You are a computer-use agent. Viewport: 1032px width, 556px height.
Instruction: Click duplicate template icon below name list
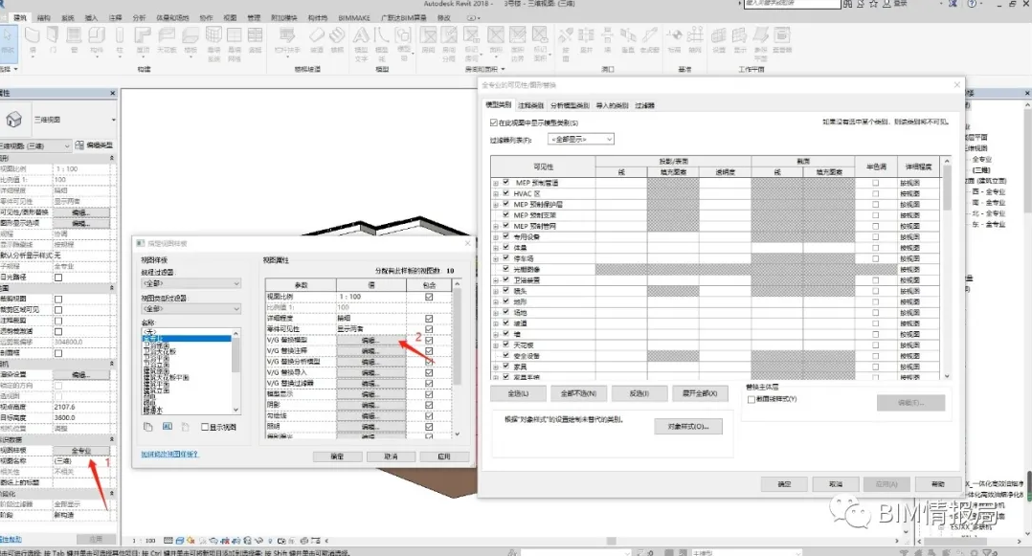tap(148, 426)
